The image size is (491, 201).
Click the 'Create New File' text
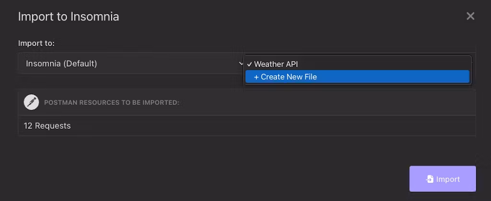coord(289,77)
